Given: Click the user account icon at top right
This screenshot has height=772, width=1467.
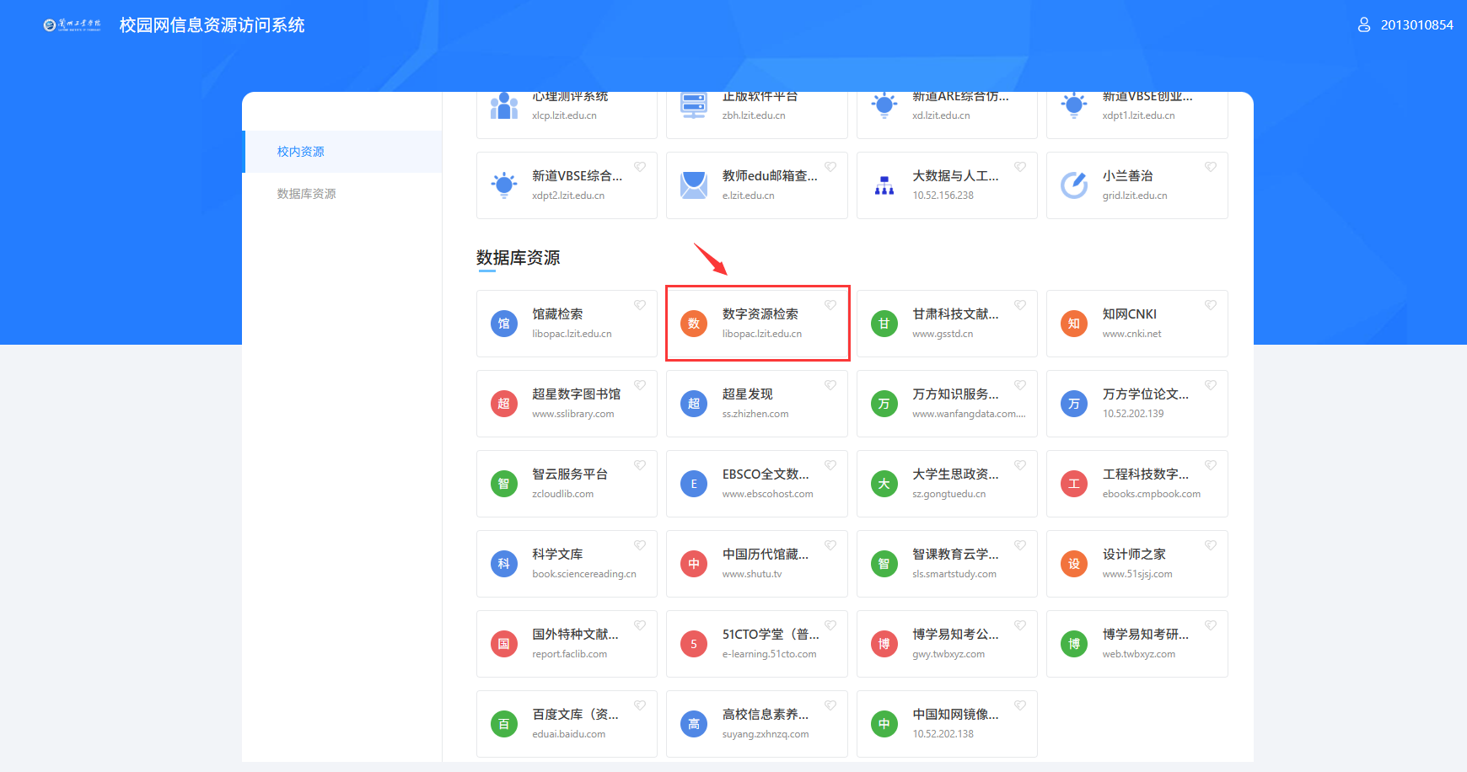Looking at the screenshot, I should click(1363, 25).
